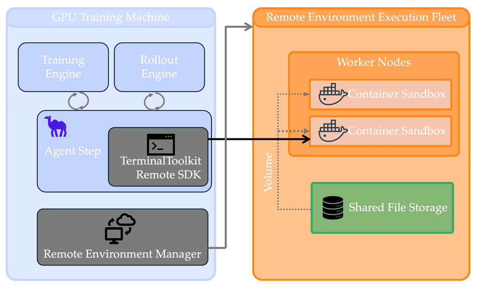The width and height of the screenshot is (478, 287).
Task: Click the Shared File Storage label
Action: click(x=398, y=208)
